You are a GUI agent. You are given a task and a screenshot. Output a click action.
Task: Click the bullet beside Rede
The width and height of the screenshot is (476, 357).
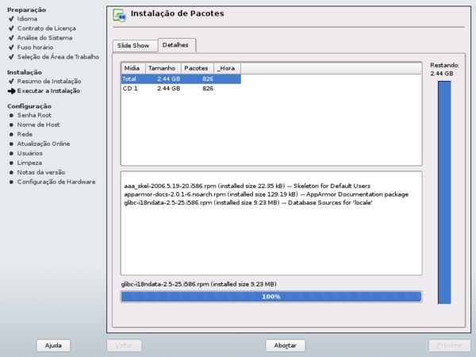pos(11,134)
